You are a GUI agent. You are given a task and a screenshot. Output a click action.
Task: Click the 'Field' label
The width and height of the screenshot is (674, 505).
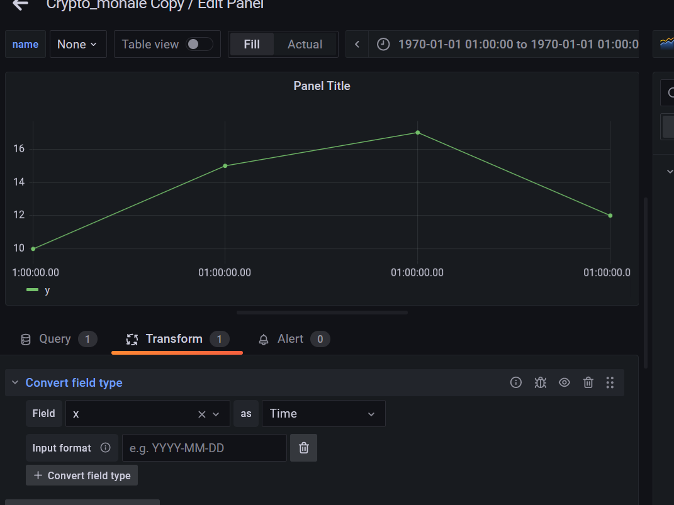(44, 414)
